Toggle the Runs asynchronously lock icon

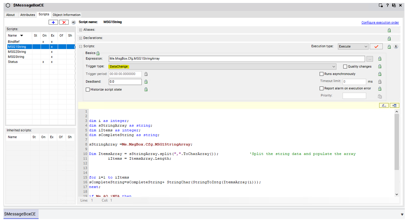coord(380,74)
